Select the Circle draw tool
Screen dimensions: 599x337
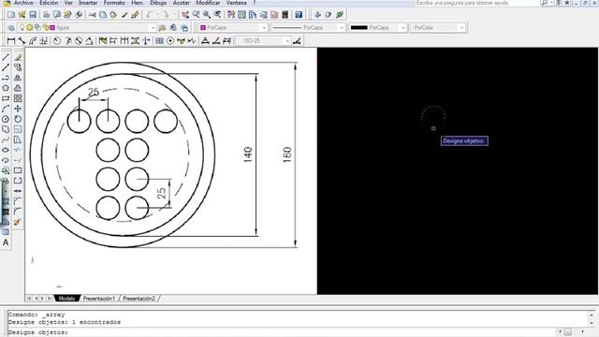coord(6,119)
